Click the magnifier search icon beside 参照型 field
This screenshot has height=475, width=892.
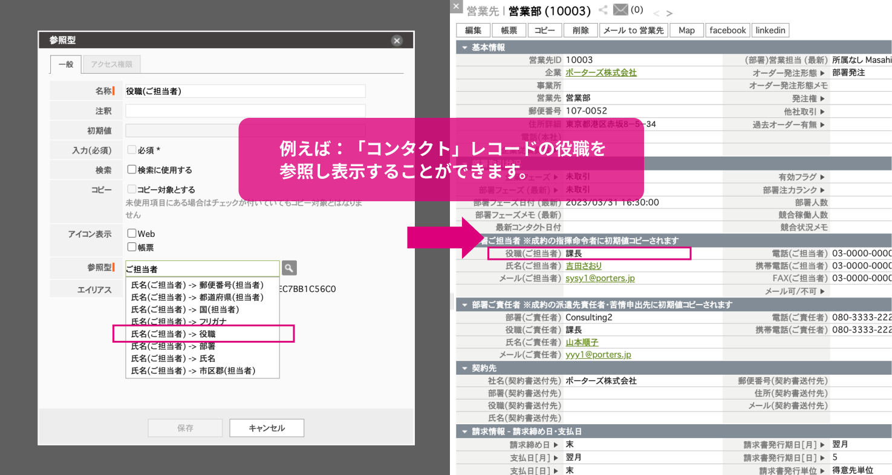click(289, 268)
